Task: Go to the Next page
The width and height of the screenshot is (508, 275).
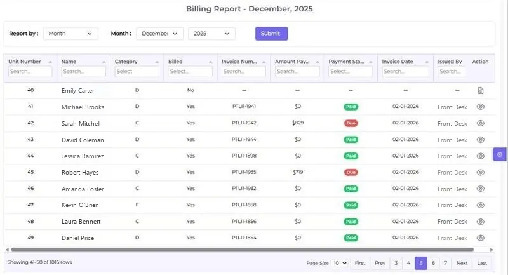Action: (x=462, y=263)
